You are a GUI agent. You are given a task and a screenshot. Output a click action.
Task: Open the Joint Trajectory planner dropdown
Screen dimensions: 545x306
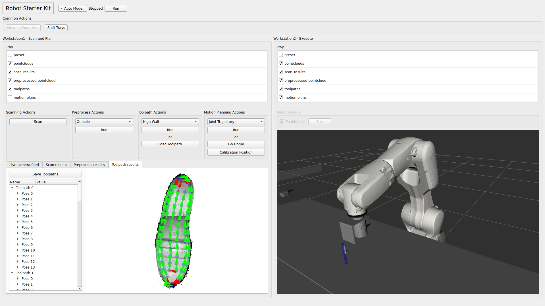click(x=236, y=121)
